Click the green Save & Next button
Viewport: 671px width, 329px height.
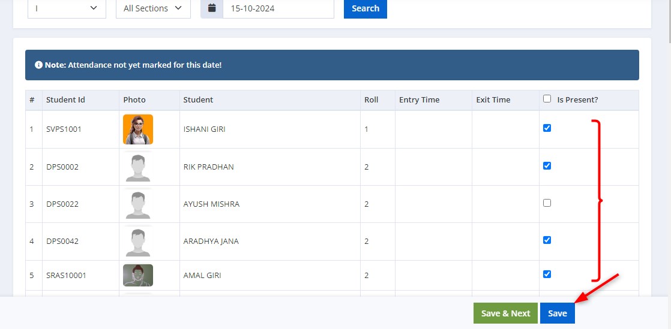[506, 313]
